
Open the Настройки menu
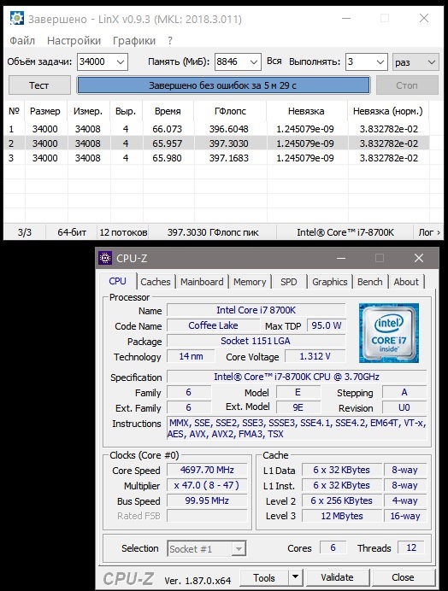coord(74,41)
